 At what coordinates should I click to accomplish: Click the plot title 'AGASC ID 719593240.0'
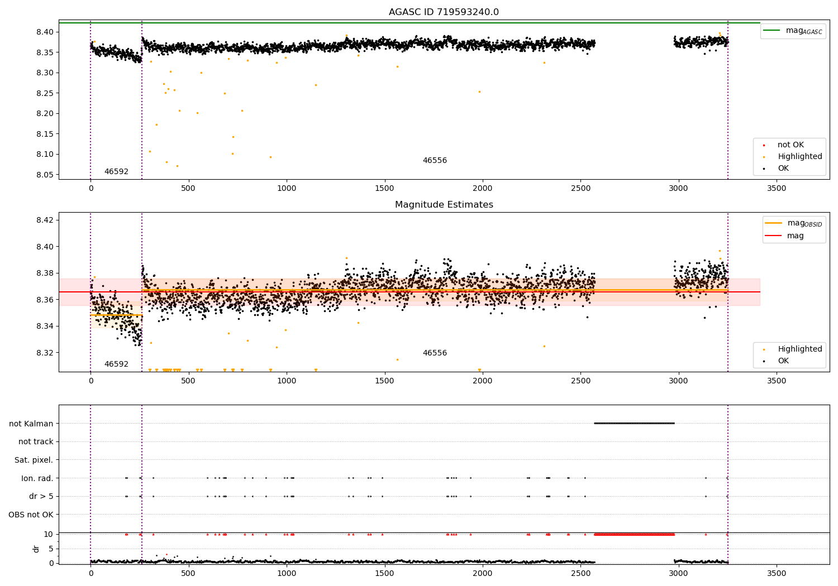(444, 12)
